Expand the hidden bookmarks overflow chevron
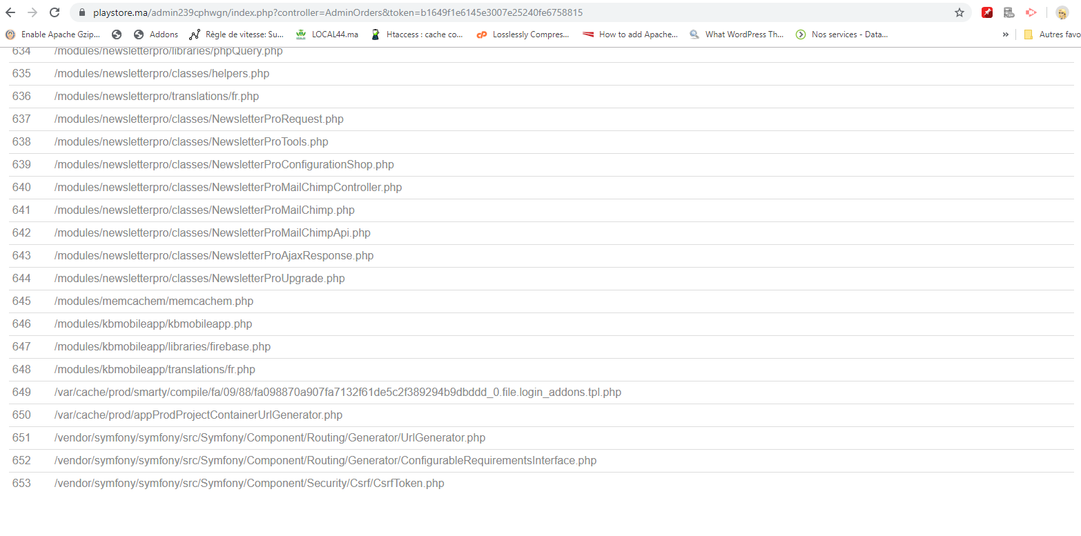Image resolution: width=1081 pixels, height=536 pixels. click(x=1006, y=34)
